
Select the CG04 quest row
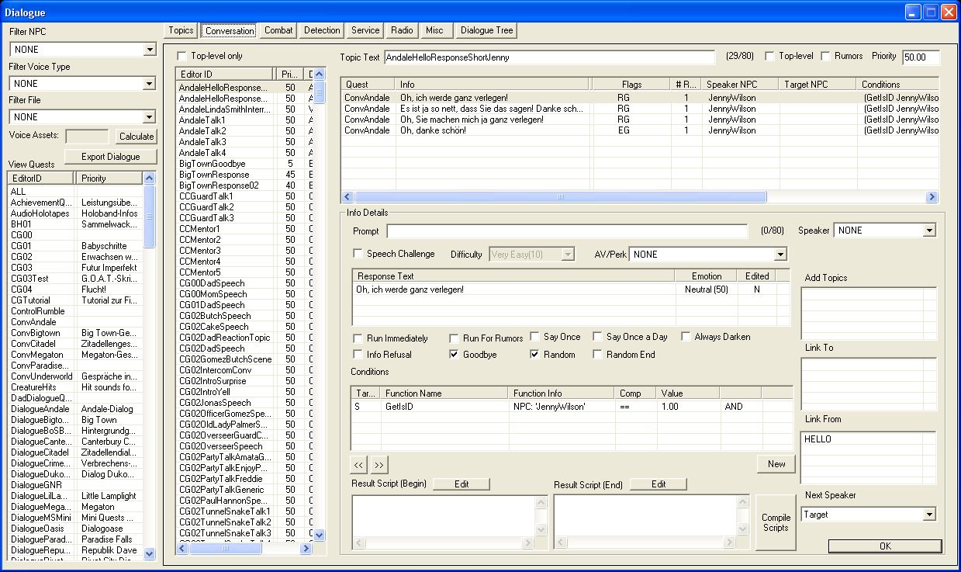pyautogui.click(x=76, y=289)
